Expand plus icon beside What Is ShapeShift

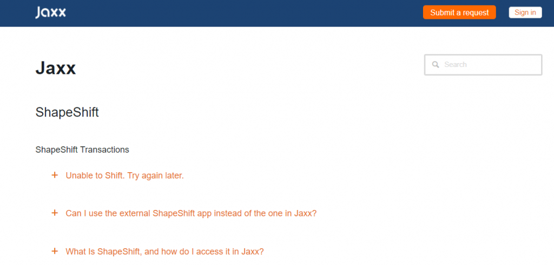pyautogui.click(x=55, y=252)
